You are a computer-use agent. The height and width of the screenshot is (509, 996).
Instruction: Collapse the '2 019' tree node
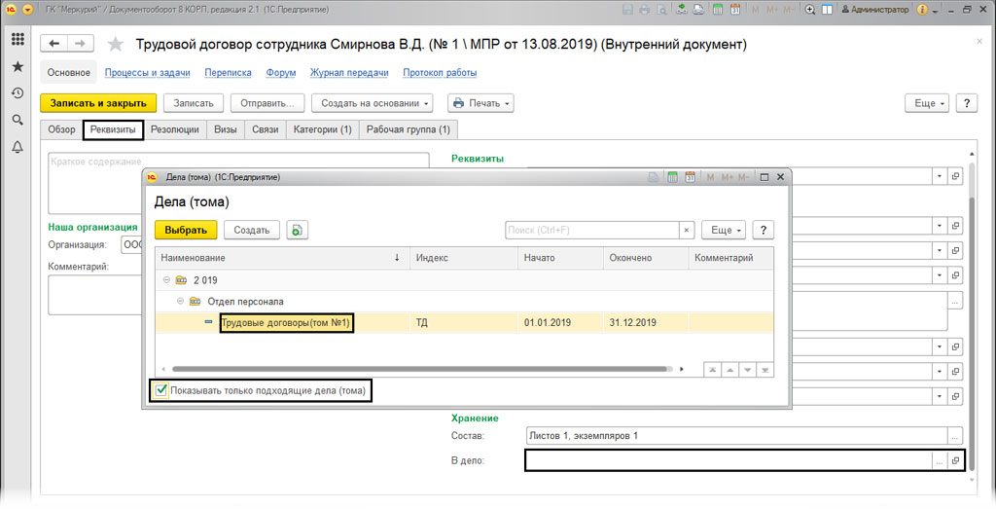pyautogui.click(x=167, y=280)
